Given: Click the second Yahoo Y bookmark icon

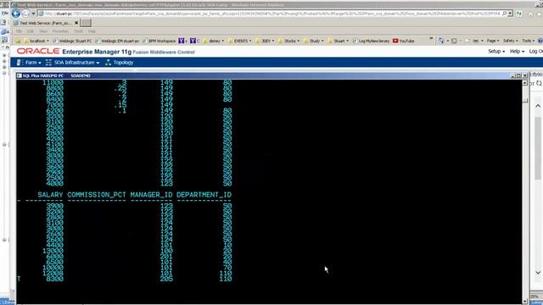Looking at the screenshot, I should (x=193, y=41).
